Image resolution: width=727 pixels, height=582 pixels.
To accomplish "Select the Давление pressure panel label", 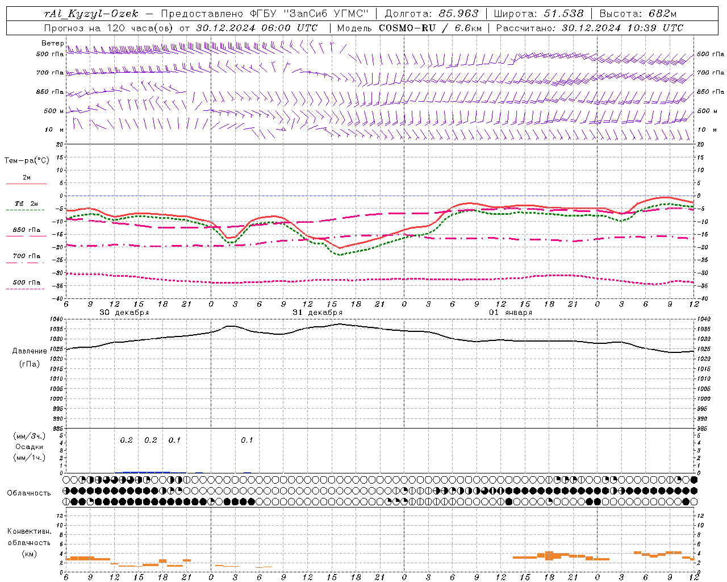I will pyautogui.click(x=30, y=351).
